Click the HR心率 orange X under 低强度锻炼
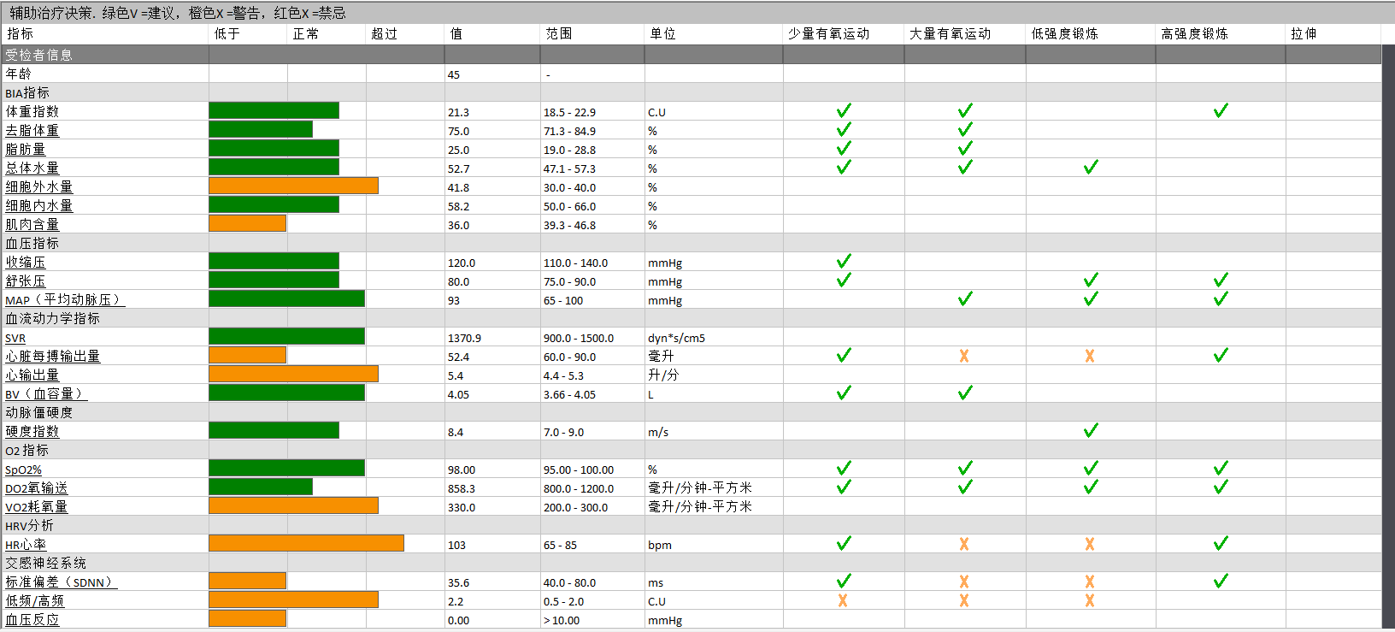 (x=1090, y=544)
